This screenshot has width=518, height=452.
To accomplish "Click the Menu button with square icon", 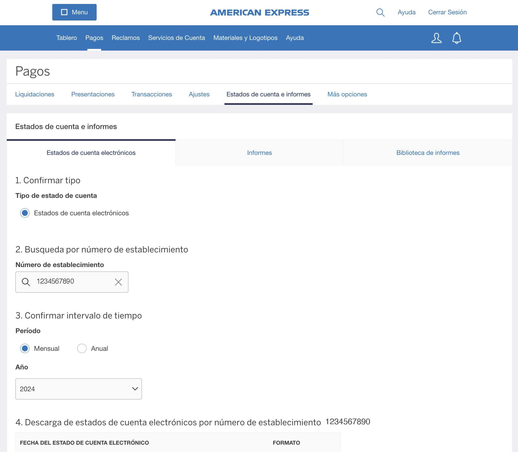I will click(74, 12).
